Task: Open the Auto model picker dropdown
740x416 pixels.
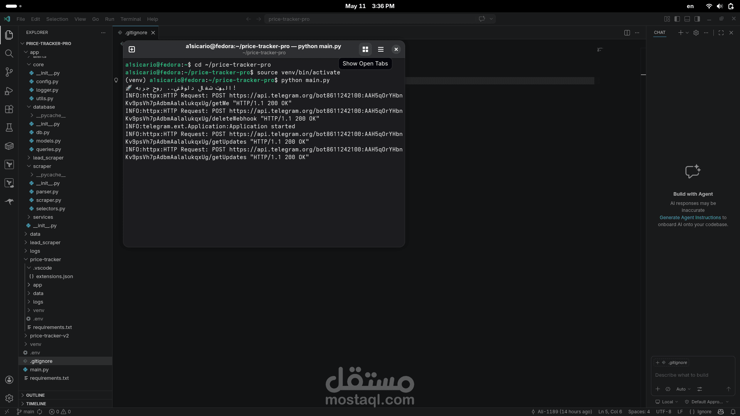Action: [683, 389]
